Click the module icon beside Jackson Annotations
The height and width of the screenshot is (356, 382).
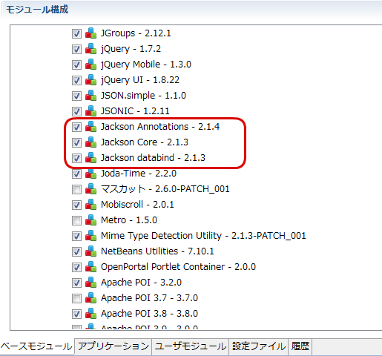point(90,127)
